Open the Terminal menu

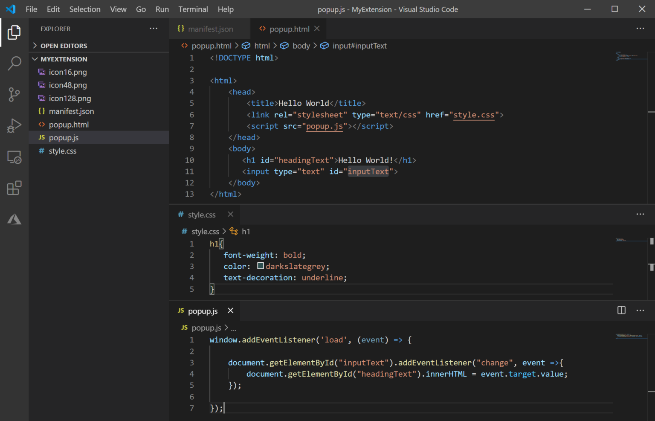193,9
